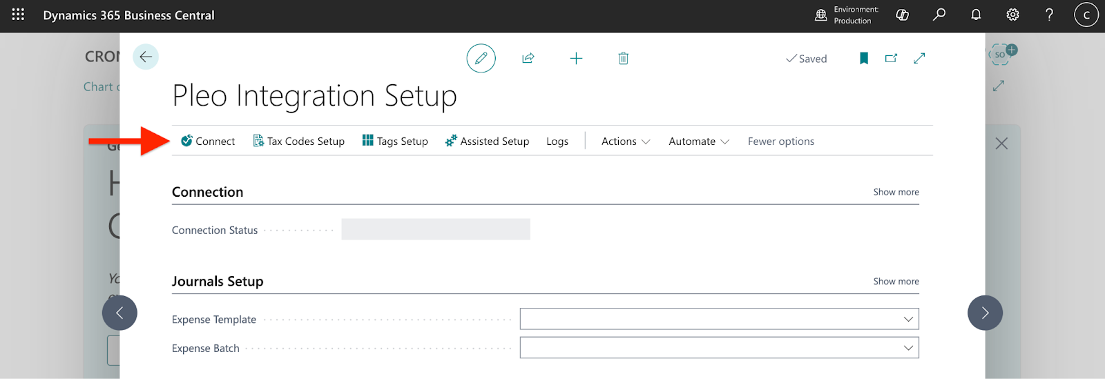Click Show more in Connection section
Image resolution: width=1105 pixels, height=379 pixels.
896,193
